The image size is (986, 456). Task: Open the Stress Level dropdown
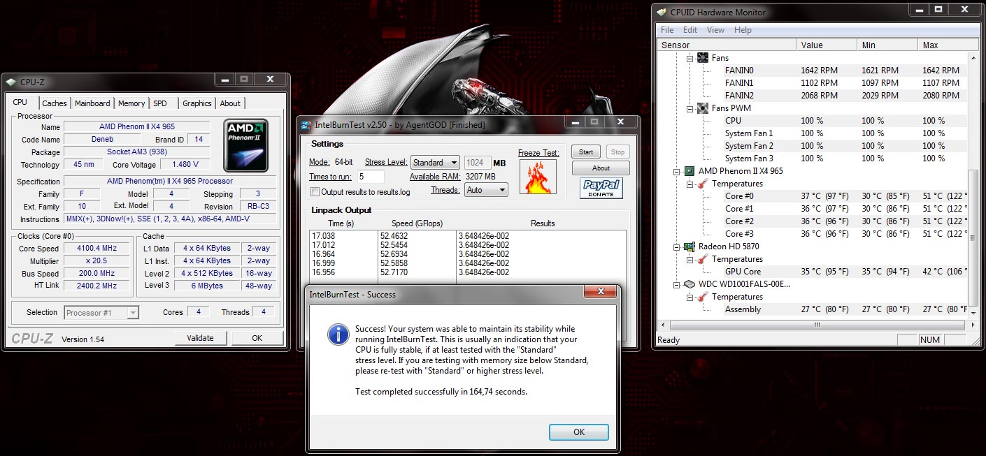[435, 163]
